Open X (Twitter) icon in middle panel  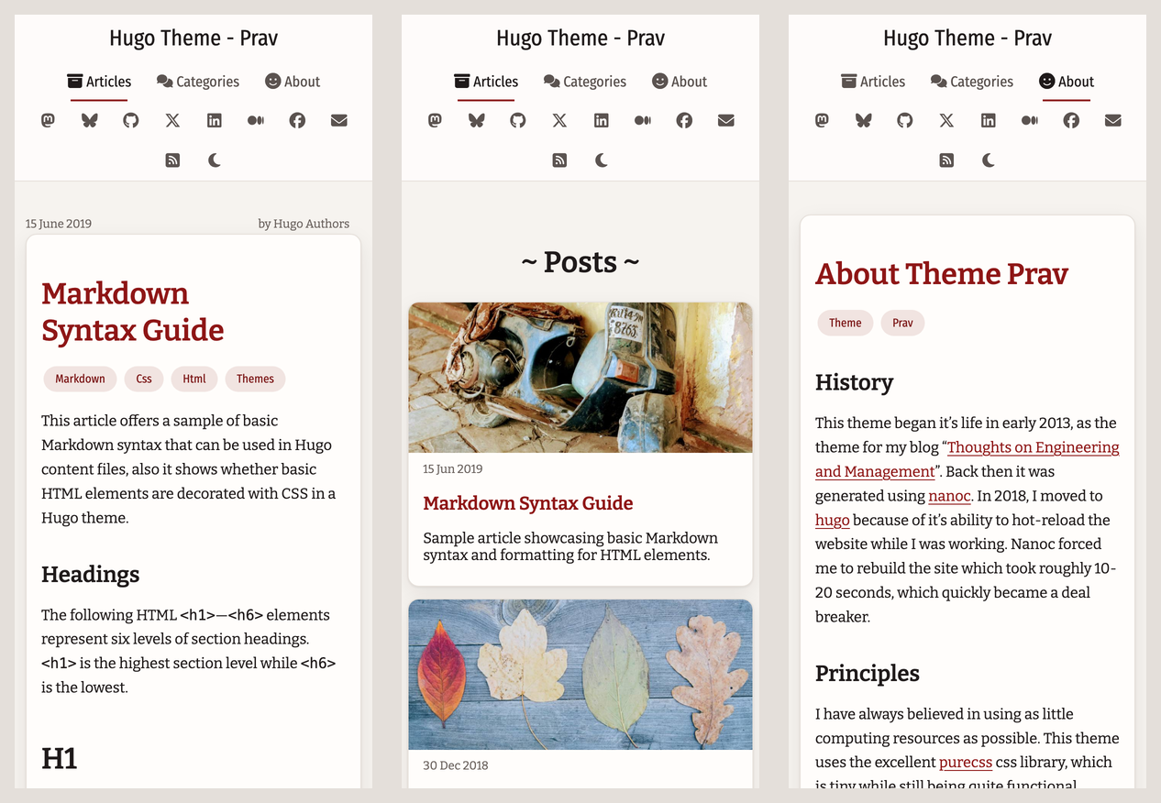(x=559, y=120)
